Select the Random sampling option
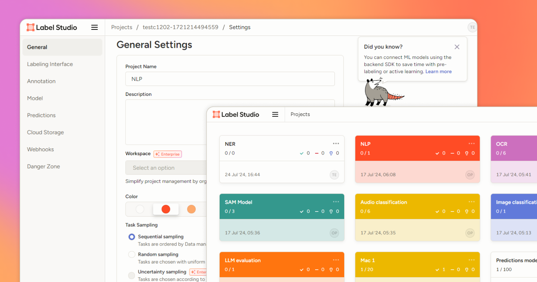The height and width of the screenshot is (282, 537). pos(132,254)
